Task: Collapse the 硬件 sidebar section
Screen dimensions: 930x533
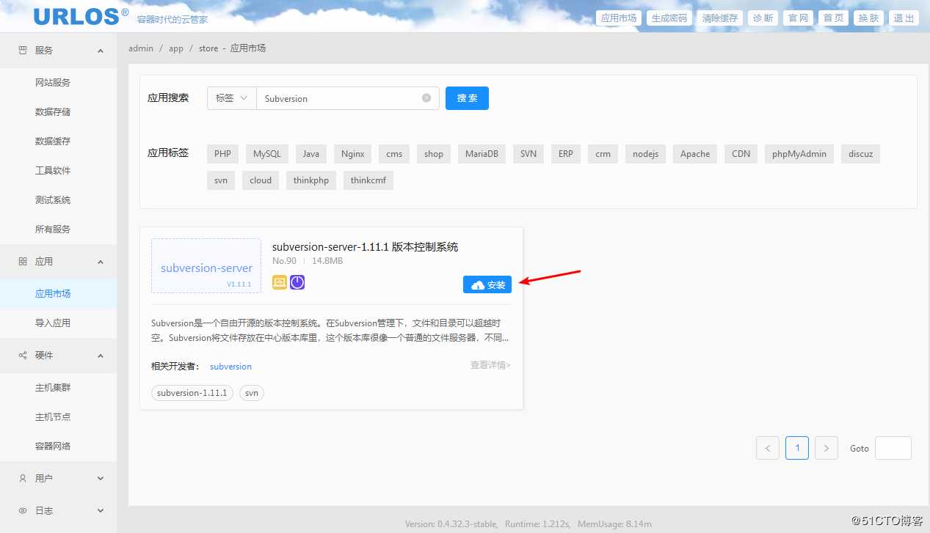Action: (x=101, y=356)
